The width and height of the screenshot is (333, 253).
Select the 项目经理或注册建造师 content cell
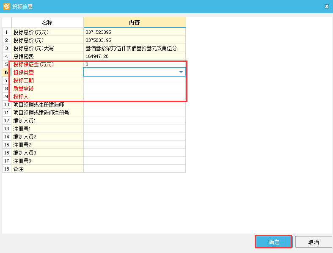134,104
